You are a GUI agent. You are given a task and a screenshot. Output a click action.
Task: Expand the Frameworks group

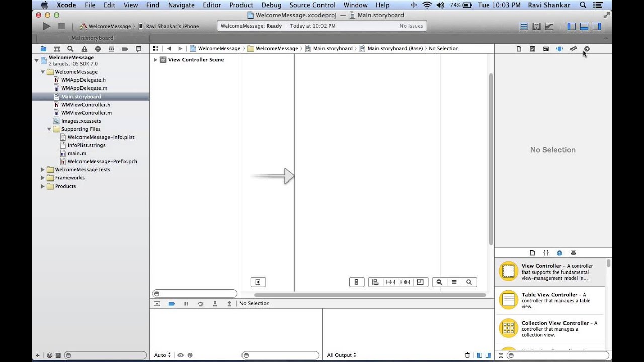tap(43, 178)
